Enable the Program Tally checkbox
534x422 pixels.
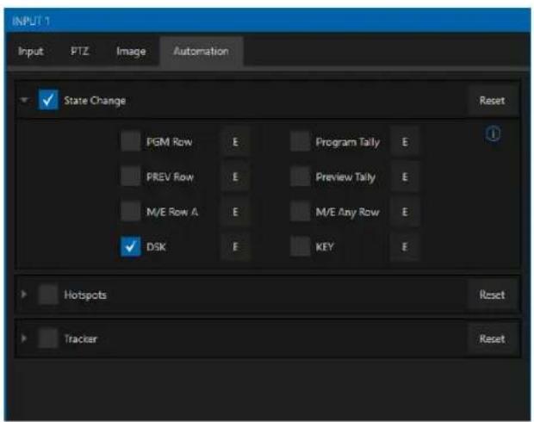(300, 142)
